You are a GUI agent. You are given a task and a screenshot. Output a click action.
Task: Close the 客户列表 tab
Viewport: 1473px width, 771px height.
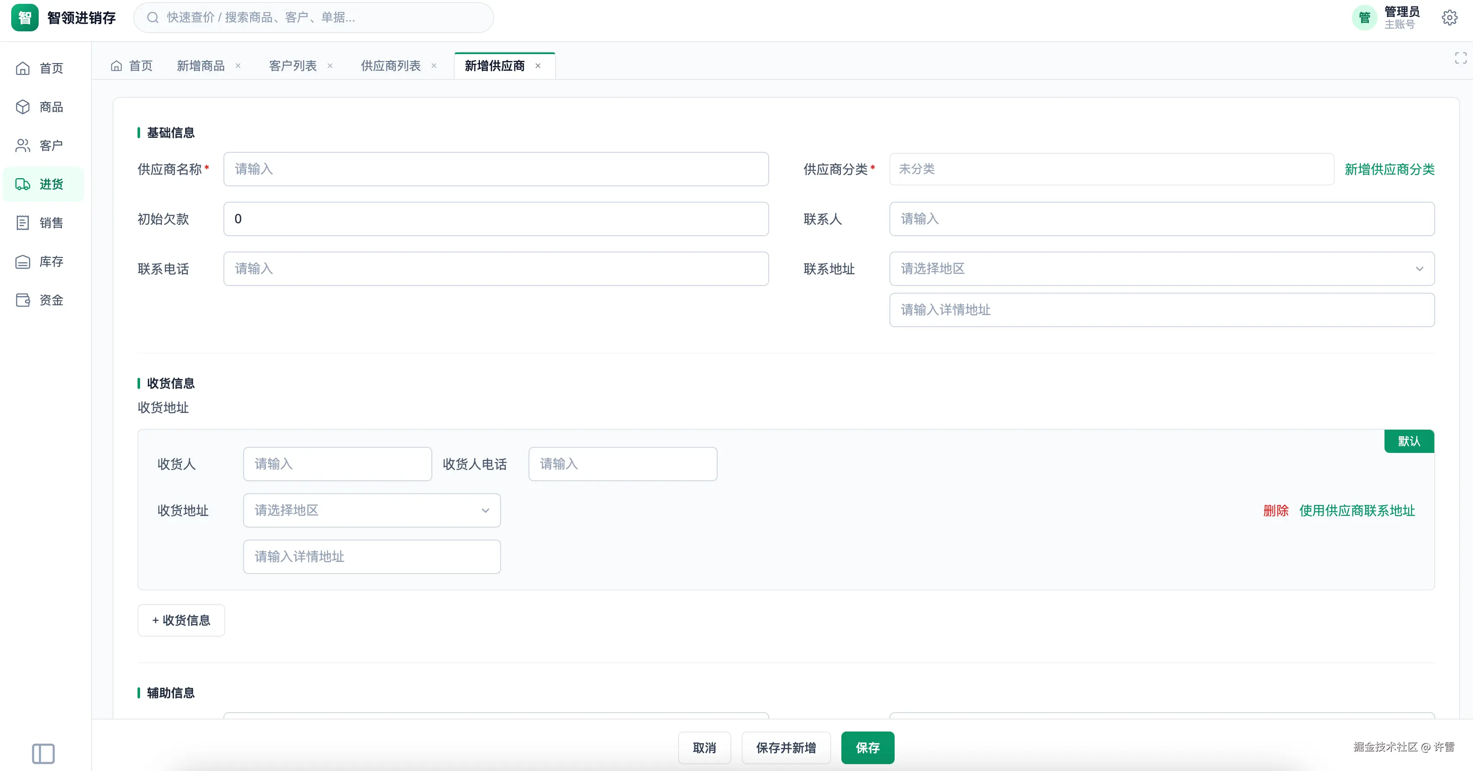[330, 66]
